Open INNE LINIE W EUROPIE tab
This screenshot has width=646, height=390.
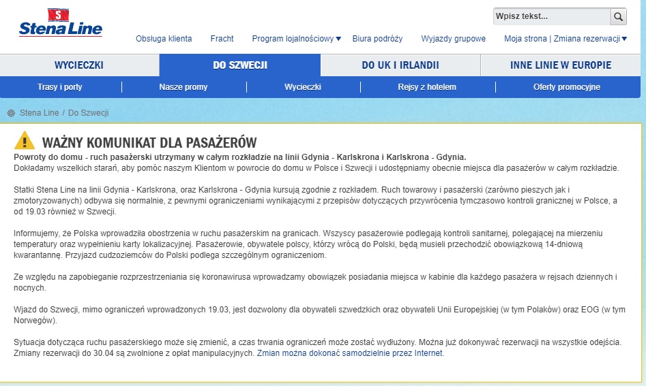click(x=560, y=65)
